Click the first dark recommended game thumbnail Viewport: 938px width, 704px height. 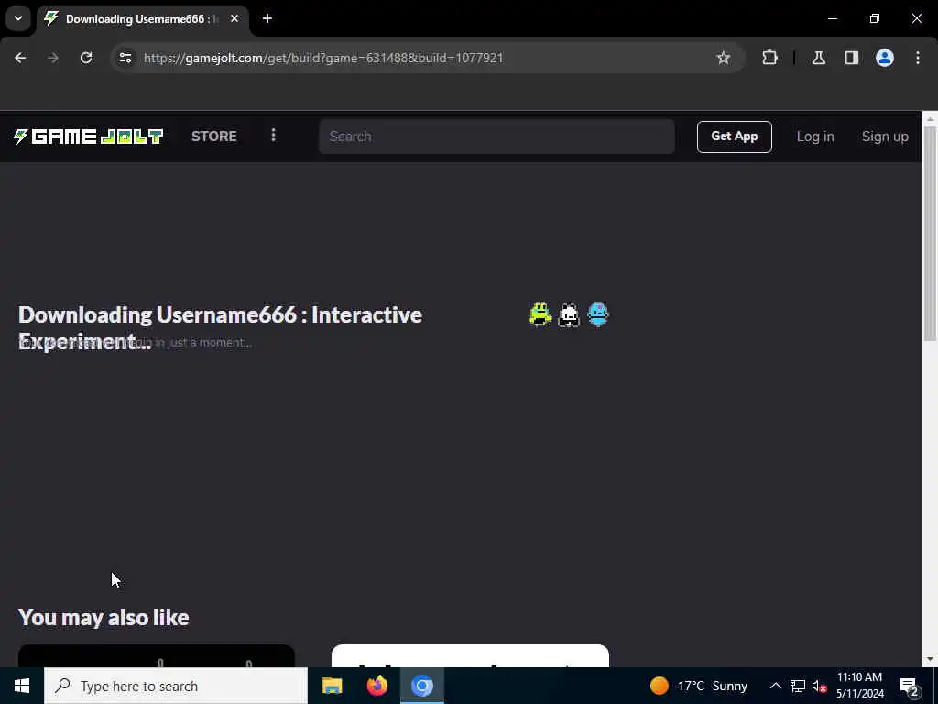pyautogui.click(x=156, y=655)
